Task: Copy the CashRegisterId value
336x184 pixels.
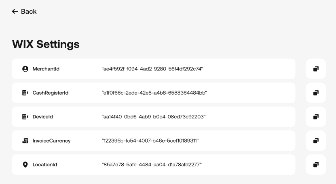Action: click(316, 93)
